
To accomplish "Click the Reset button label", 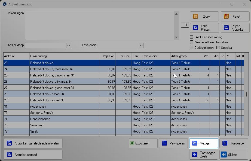I will pyautogui.click(x=236, y=17).
